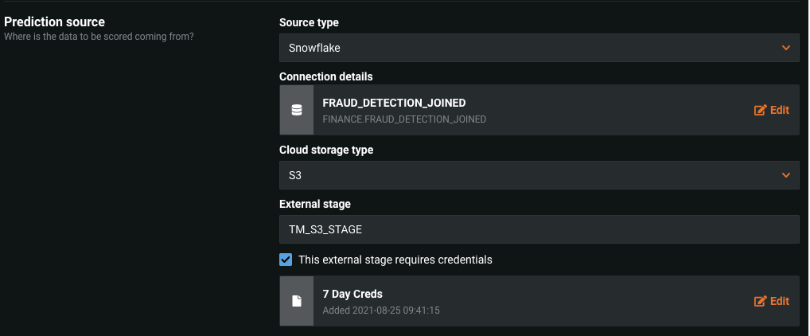Click the Edit text link for 7 Day Creds
Image resolution: width=810 pixels, height=336 pixels.
point(780,301)
